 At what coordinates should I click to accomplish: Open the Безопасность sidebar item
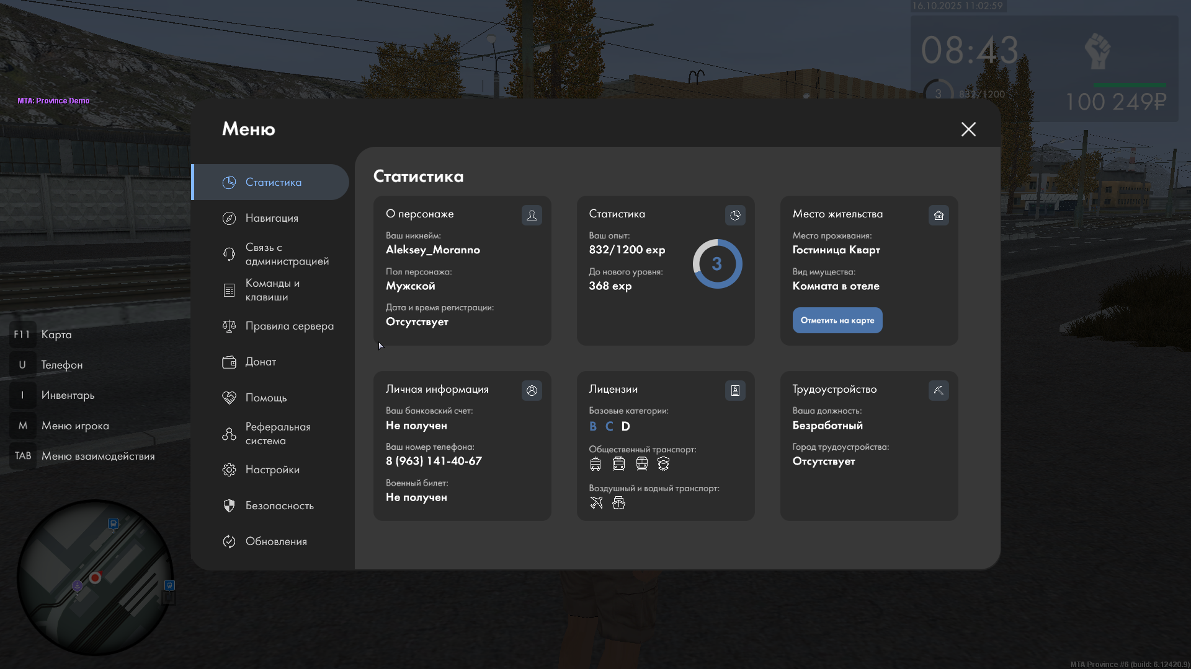279,505
